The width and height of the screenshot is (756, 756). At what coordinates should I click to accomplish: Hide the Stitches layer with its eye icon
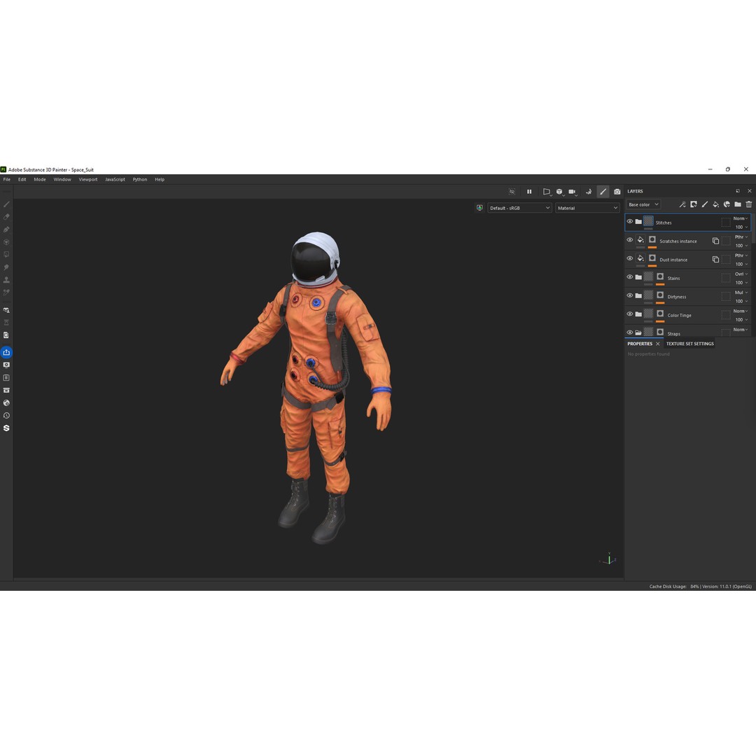[x=630, y=221]
